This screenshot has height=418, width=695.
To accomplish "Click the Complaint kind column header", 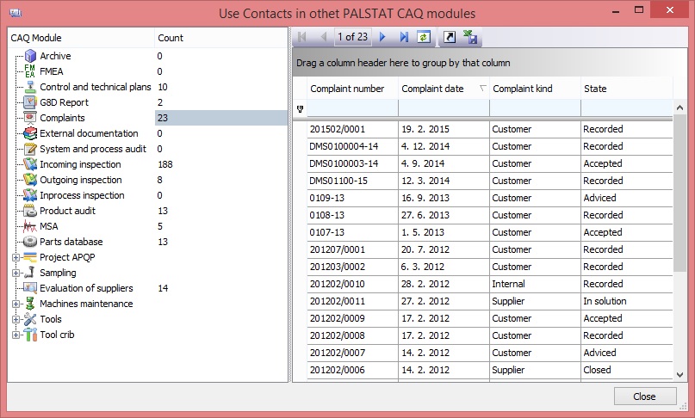I will [x=535, y=89].
